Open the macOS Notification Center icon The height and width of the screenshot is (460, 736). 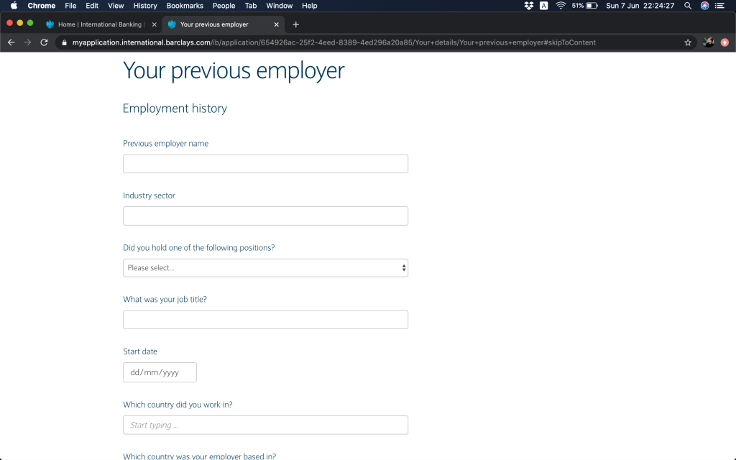720,6
